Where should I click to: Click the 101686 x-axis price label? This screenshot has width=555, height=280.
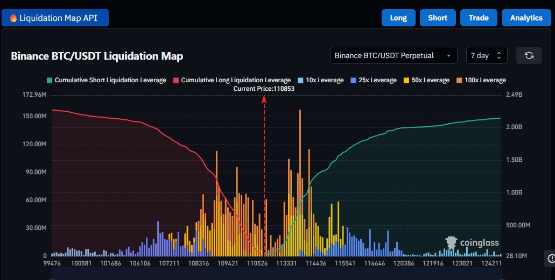point(110,263)
